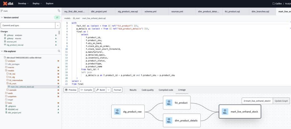Open the Build options dropdown arrow
The width and height of the screenshot is (291, 129).
108,90
